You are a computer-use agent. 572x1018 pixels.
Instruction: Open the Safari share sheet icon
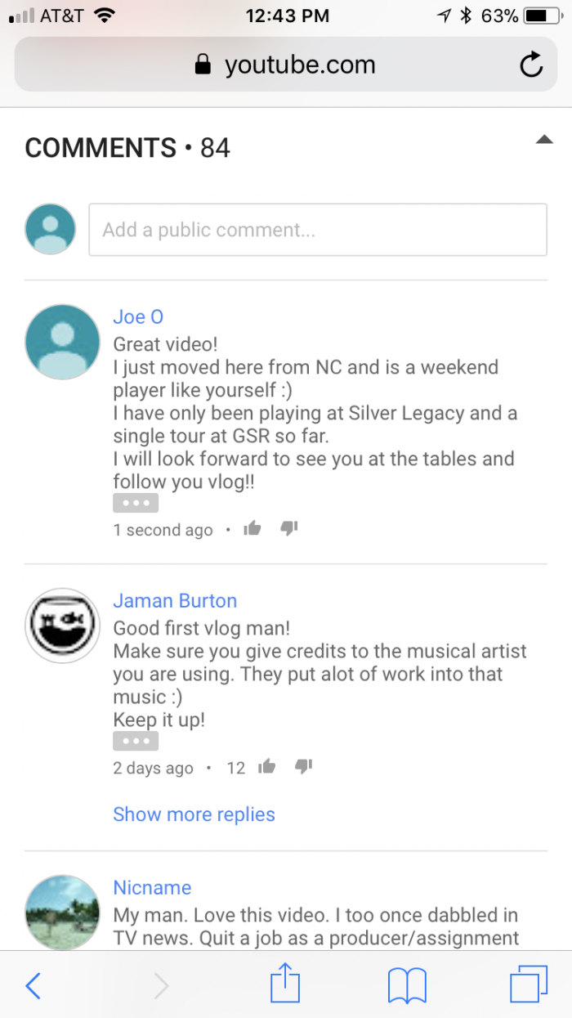pos(284,984)
